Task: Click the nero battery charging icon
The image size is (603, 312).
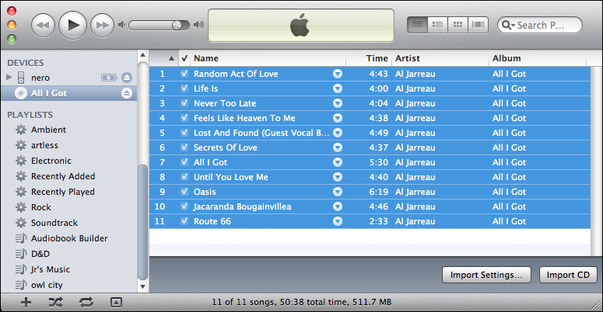Action: point(109,78)
